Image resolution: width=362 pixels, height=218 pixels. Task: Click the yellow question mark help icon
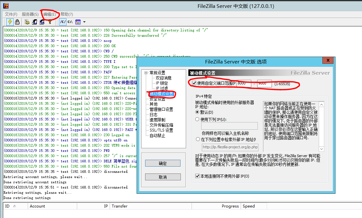(x=50, y=22)
